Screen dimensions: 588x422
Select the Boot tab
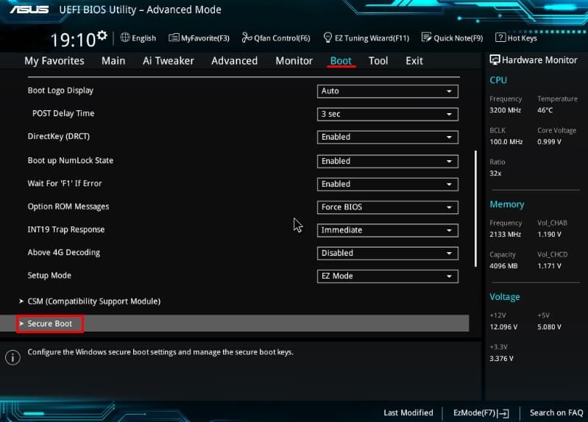341,61
